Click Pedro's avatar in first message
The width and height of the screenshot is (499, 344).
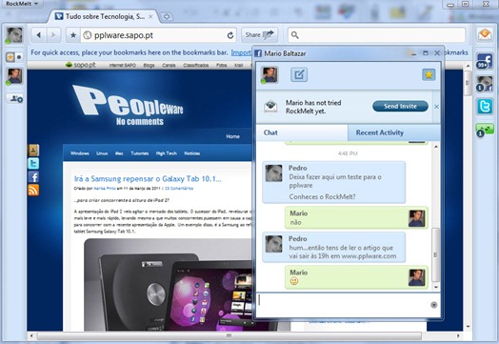pos(273,173)
